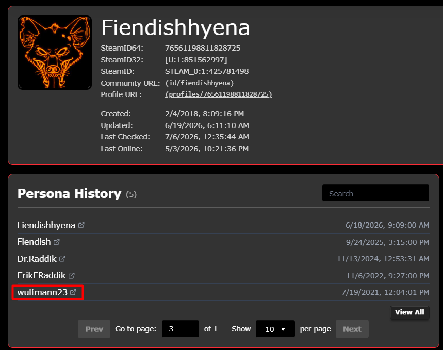The image size is (443, 350).
Task: Click the Prev pagination button
Action: point(94,329)
